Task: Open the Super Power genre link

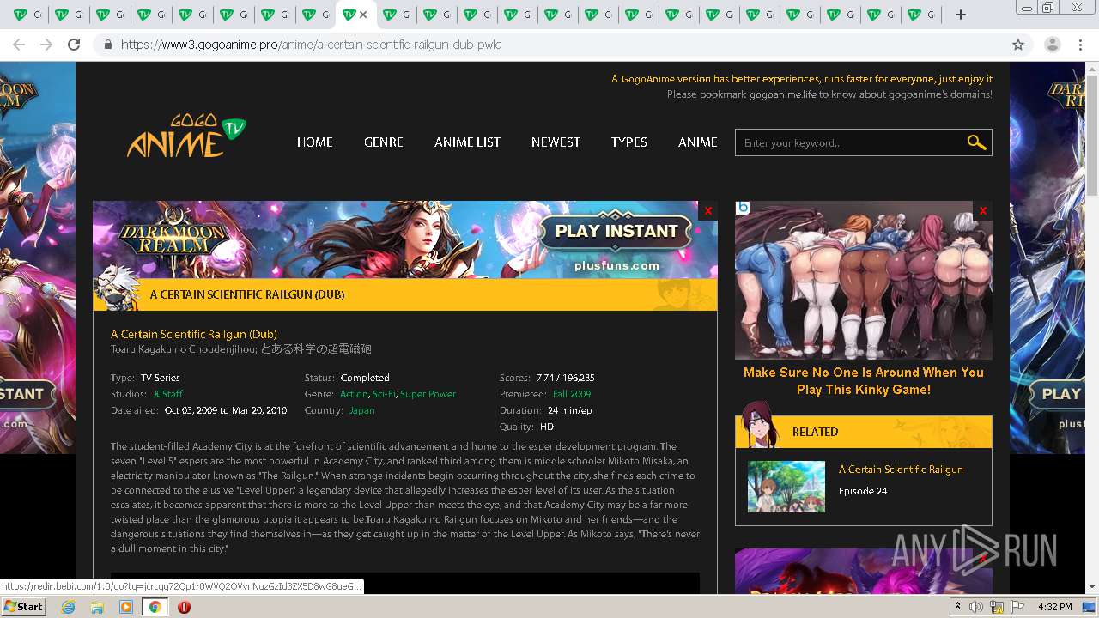Action: [428, 394]
